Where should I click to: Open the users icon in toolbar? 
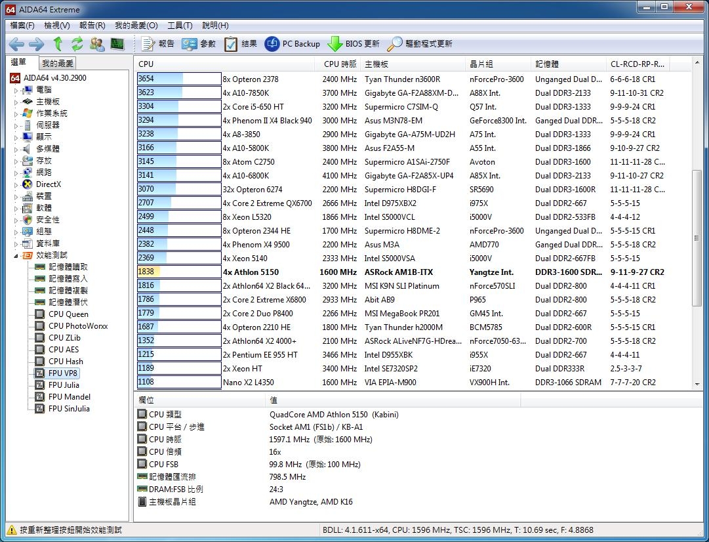pyautogui.click(x=97, y=44)
